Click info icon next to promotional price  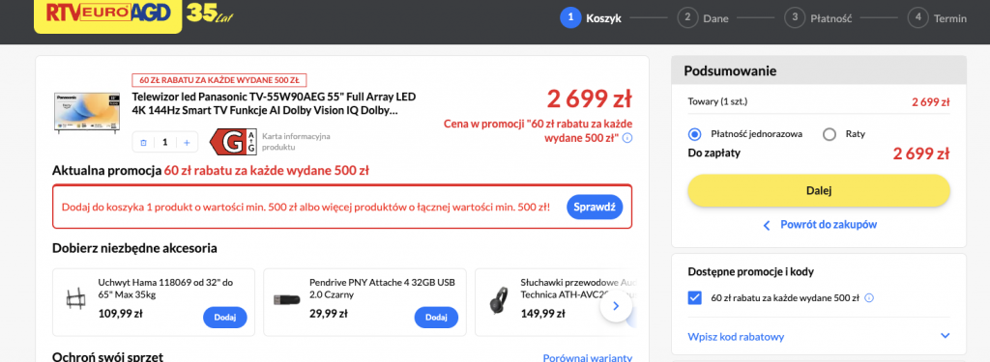626,138
